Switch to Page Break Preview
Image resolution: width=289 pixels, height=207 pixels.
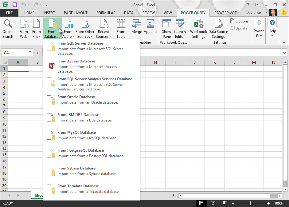[225, 203]
